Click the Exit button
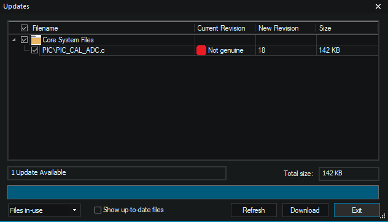 coord(357,210)
